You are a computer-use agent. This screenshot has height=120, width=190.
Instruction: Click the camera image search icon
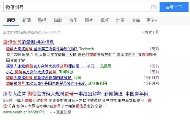click(154, 7)
